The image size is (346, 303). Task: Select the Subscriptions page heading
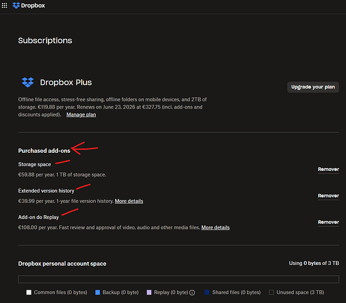[45, 41]
